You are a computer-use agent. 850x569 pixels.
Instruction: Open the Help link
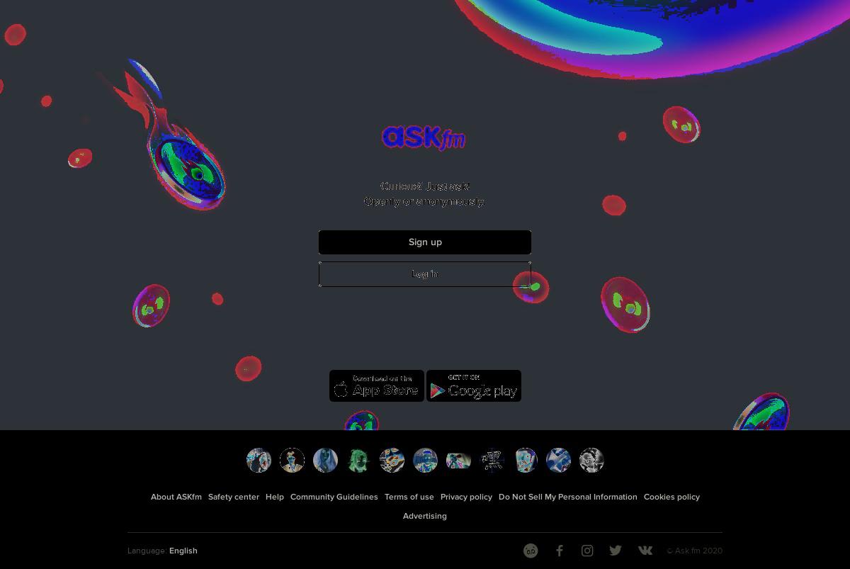(x=275, y=497)
